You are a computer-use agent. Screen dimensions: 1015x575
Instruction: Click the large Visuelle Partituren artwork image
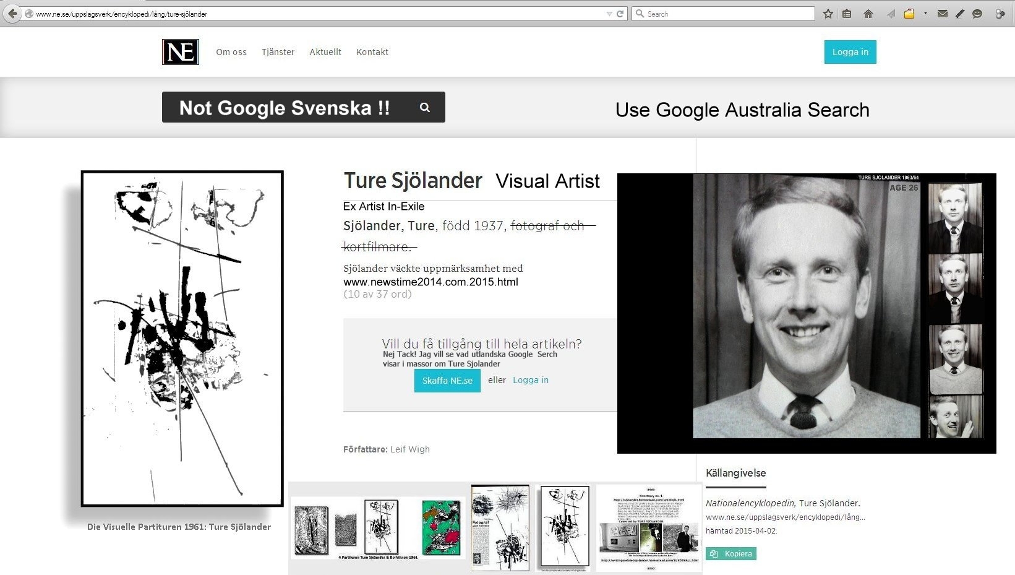[182, 339]
